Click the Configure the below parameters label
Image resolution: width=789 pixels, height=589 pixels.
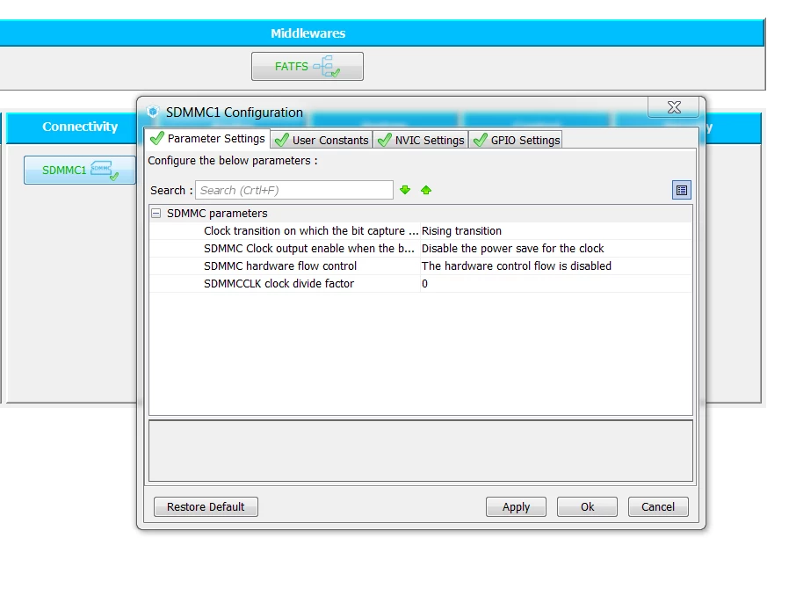[x=233, y=161]
